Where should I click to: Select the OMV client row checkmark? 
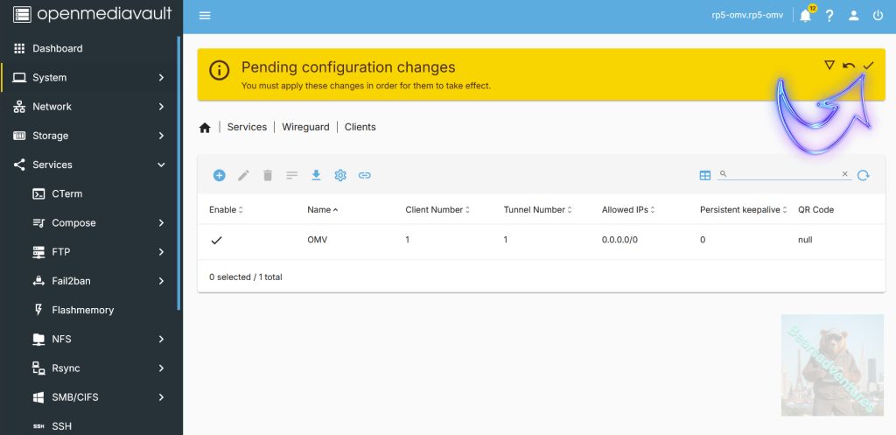click(x=216, y=240)
